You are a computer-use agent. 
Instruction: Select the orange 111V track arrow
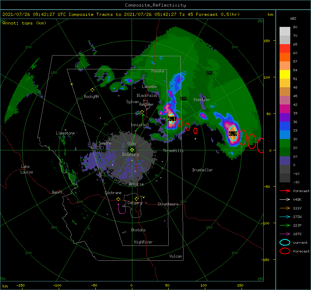coord(285,208)
